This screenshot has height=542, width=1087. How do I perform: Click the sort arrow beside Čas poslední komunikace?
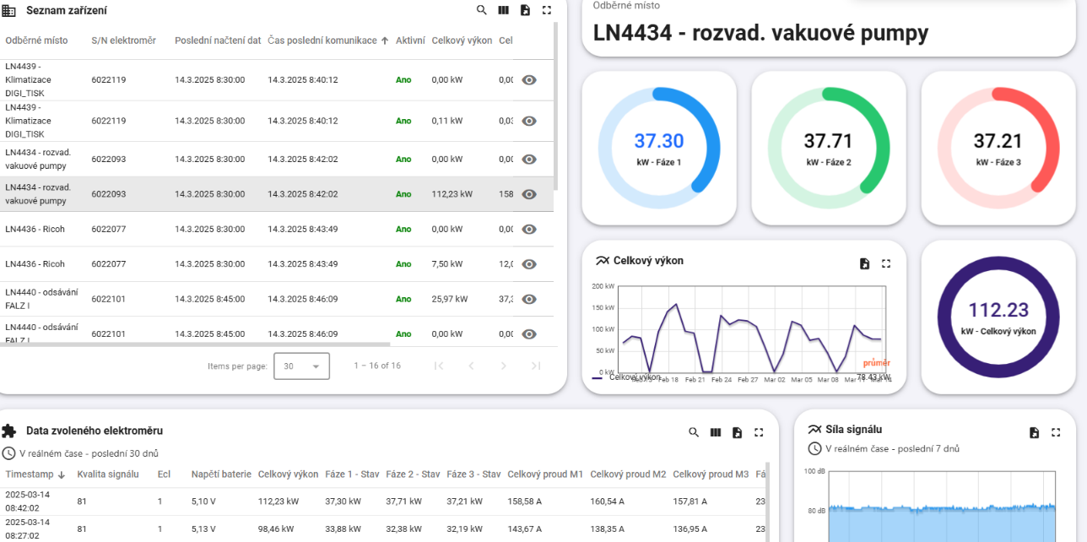[385, 41]
